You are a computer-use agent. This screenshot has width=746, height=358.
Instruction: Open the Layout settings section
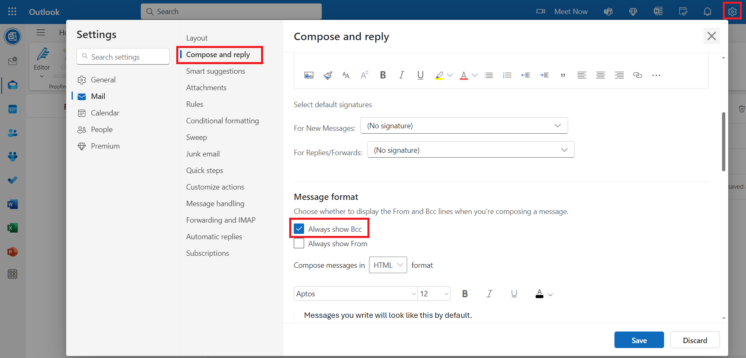(197, 38)
